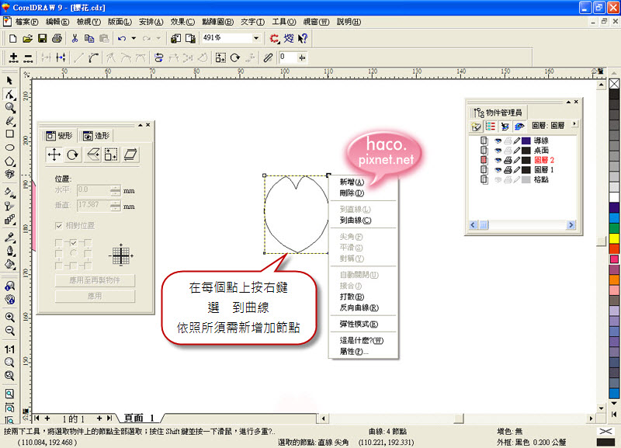Choose 到曲線(C) in the context menu
This screenshot has width=621, height=448.
[x=356, y=221]
